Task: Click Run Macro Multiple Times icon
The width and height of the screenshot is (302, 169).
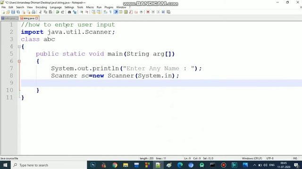Action: 163,12
